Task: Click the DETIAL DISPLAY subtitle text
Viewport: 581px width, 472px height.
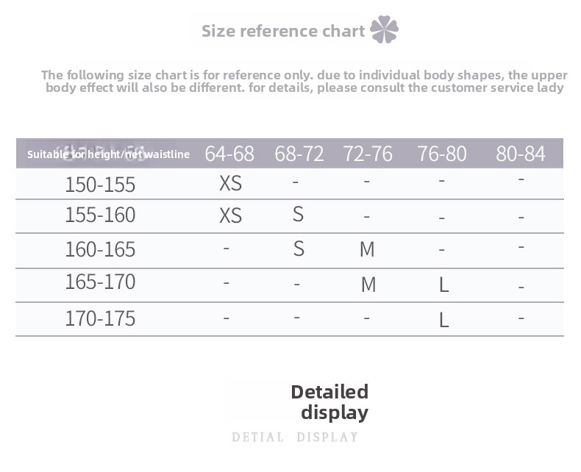Action: tap(295, 437)
